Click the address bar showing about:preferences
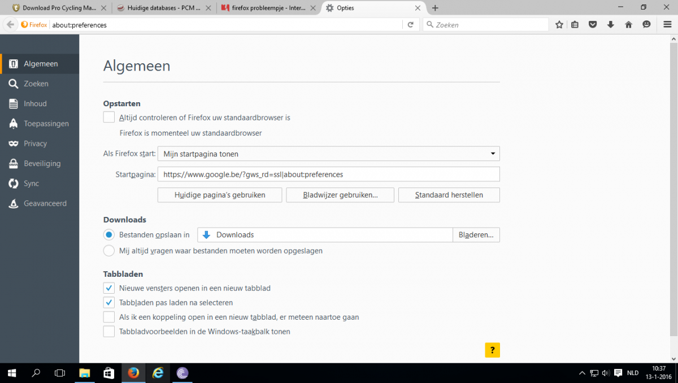Image resolution: width=678 pixels, height=383 pixels. tap(226, 25)
